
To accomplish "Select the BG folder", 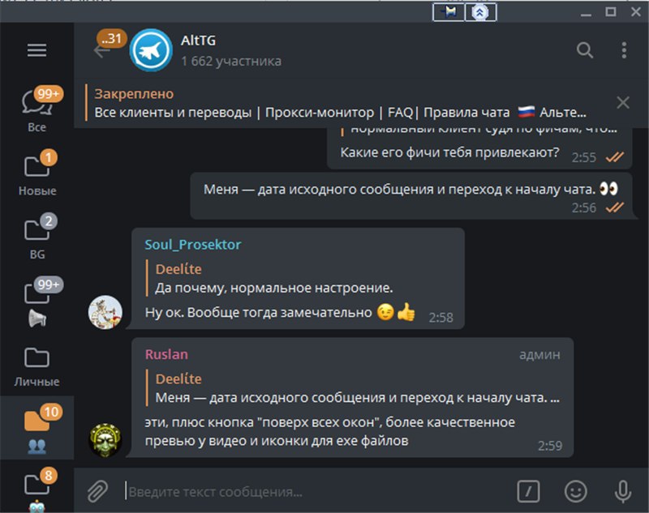I will 37,236.
